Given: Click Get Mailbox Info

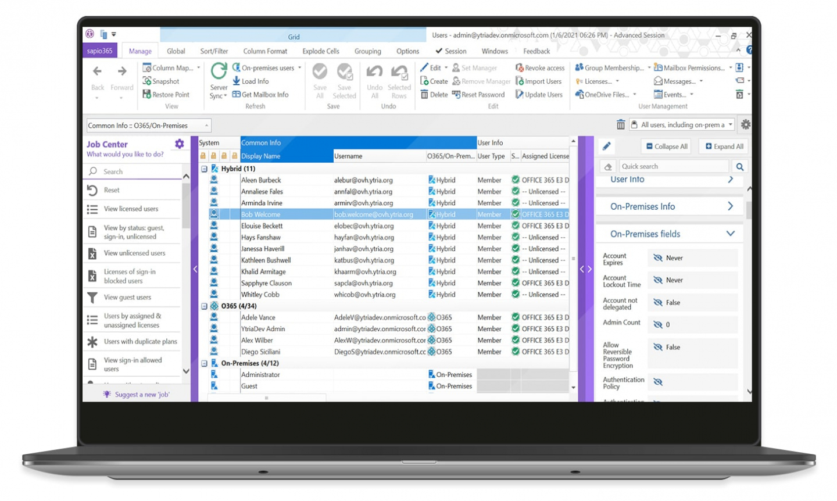Looking at the screenshot, I should click(x=260, y=95).
